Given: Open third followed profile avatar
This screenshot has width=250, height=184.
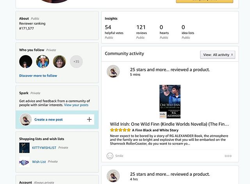Looking at the screenshot, I should tap(59, 61).
